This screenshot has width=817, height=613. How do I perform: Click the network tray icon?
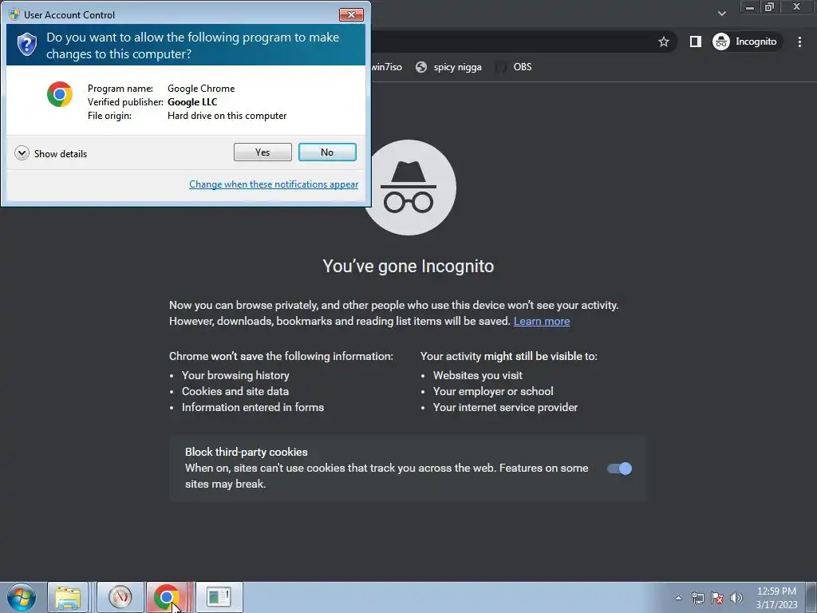[697, 598]
